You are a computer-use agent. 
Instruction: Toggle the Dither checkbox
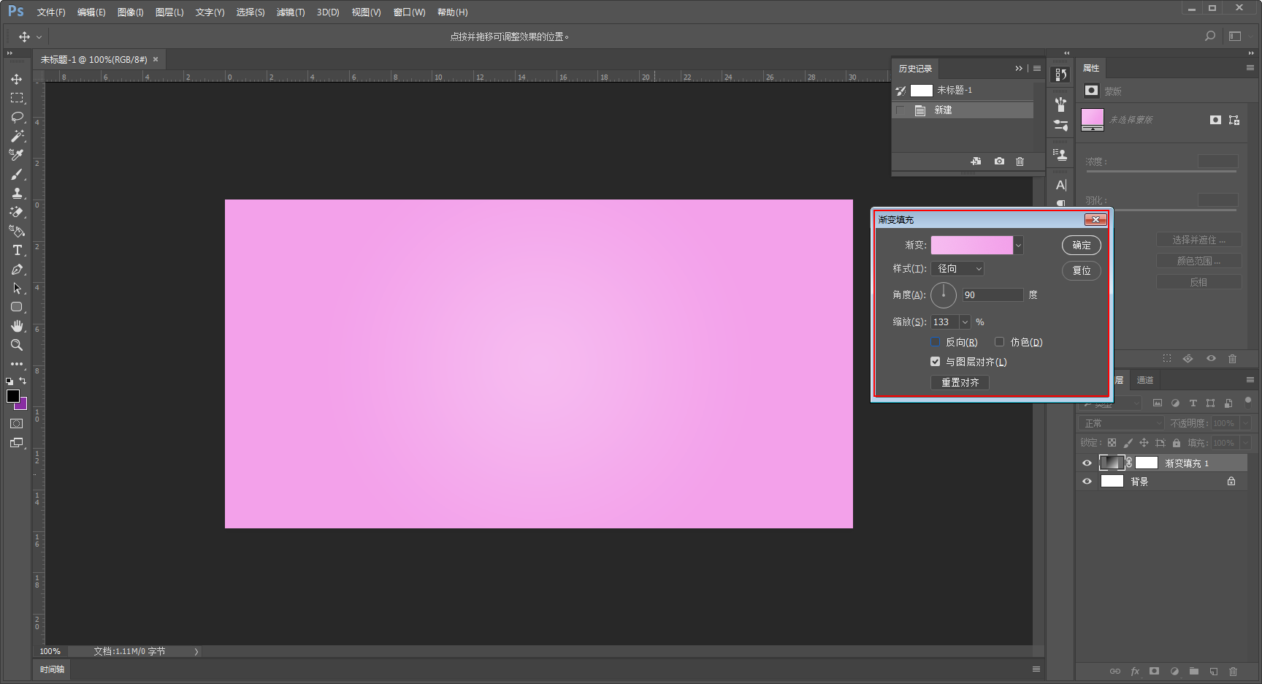(999, 342)
